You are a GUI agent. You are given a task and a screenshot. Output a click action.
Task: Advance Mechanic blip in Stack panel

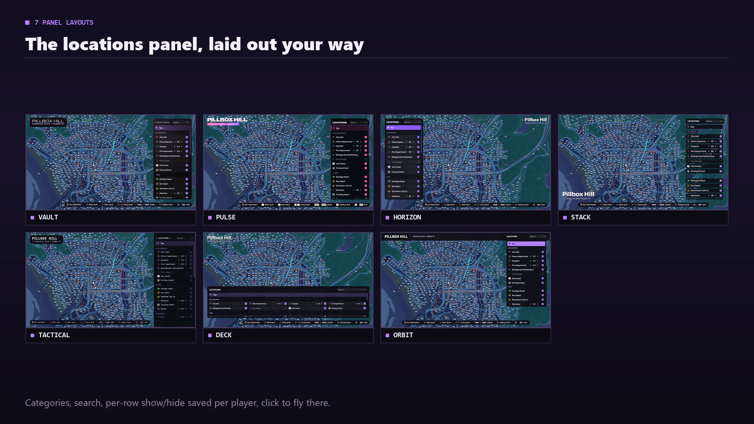[716, 196]
